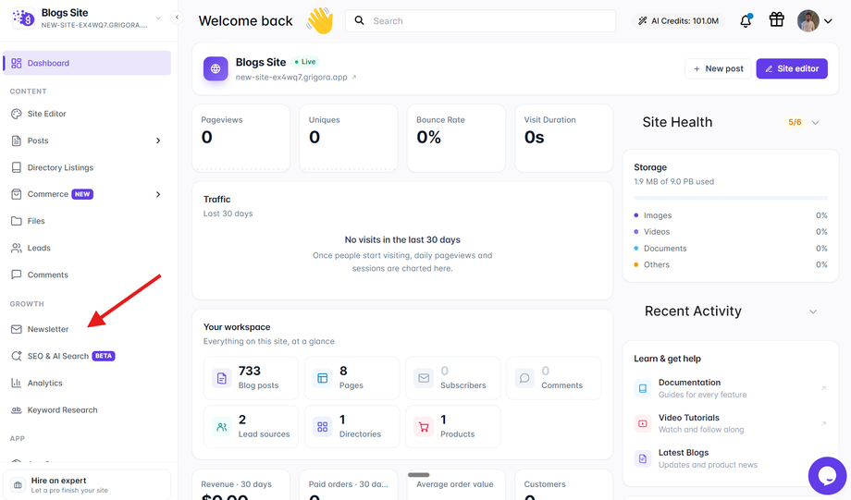Click the Blogs Site logo icon
Screen dimensions: 851x500
coord(23,18)
